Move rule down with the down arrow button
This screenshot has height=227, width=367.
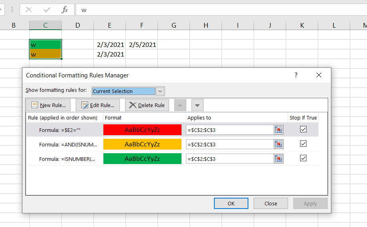[x=197, y=105]
